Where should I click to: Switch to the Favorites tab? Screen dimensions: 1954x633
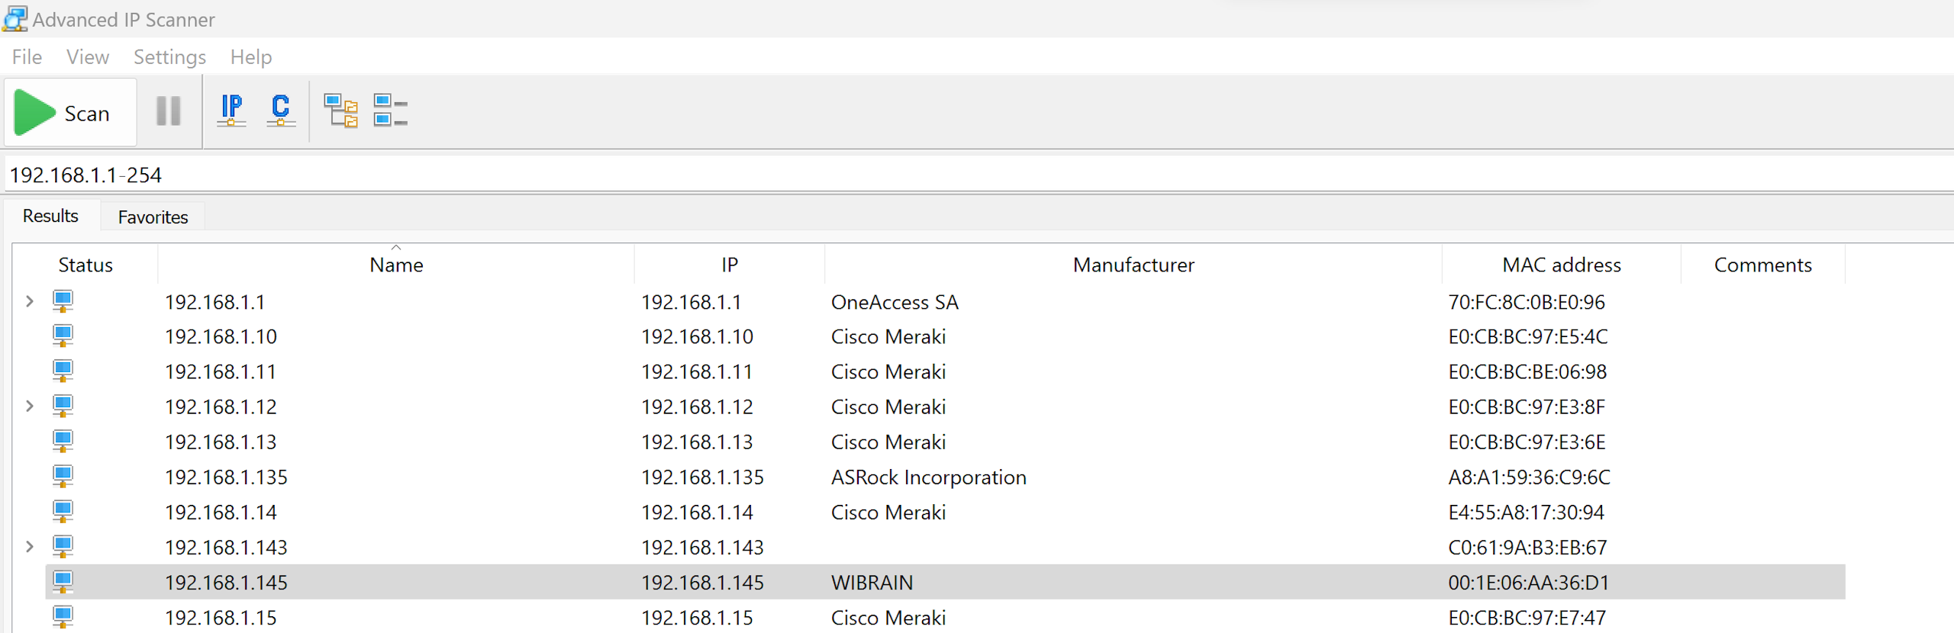tap(153, 217)
